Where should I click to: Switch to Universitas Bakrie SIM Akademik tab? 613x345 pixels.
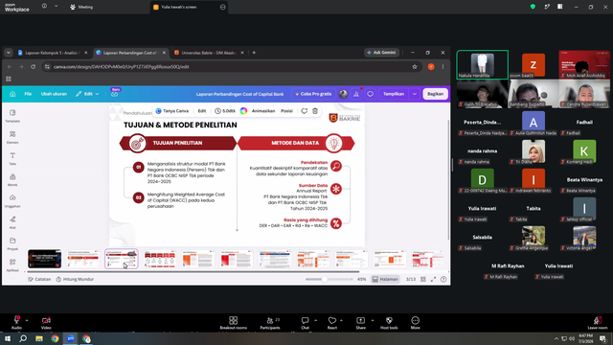pos(209,53)
